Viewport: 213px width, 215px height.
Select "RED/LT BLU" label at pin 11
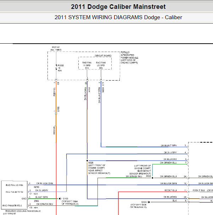click(170, 190)
